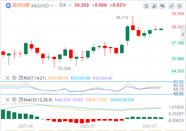The height and width of the screenshot is (131, 186).
Task: Close the chart with the top X
Action: coord(180,6)
